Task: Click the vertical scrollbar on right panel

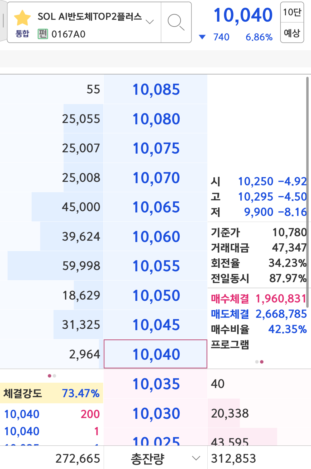Action: click(x=307, y=192)
